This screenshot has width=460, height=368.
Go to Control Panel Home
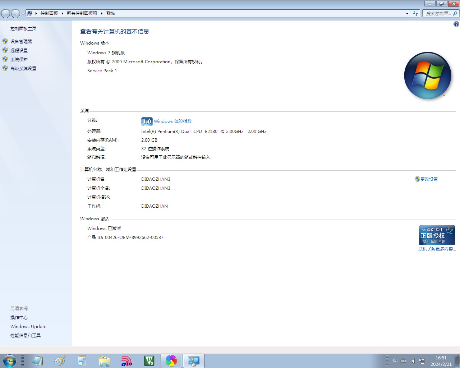click(23, 28)
